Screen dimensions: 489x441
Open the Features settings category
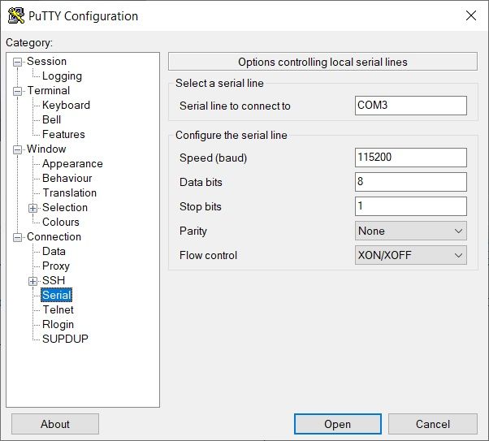click(x=63, y=135)
